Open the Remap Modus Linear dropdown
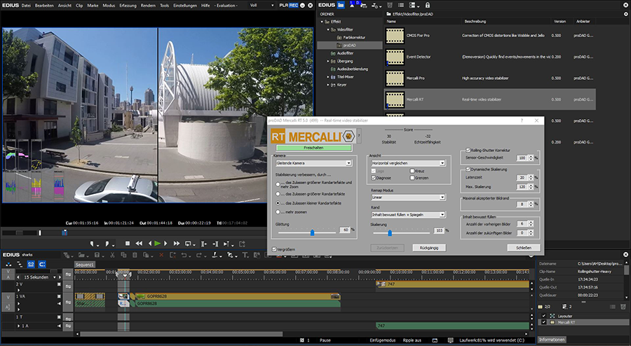631x346 pixels. (x=408, y=197)
